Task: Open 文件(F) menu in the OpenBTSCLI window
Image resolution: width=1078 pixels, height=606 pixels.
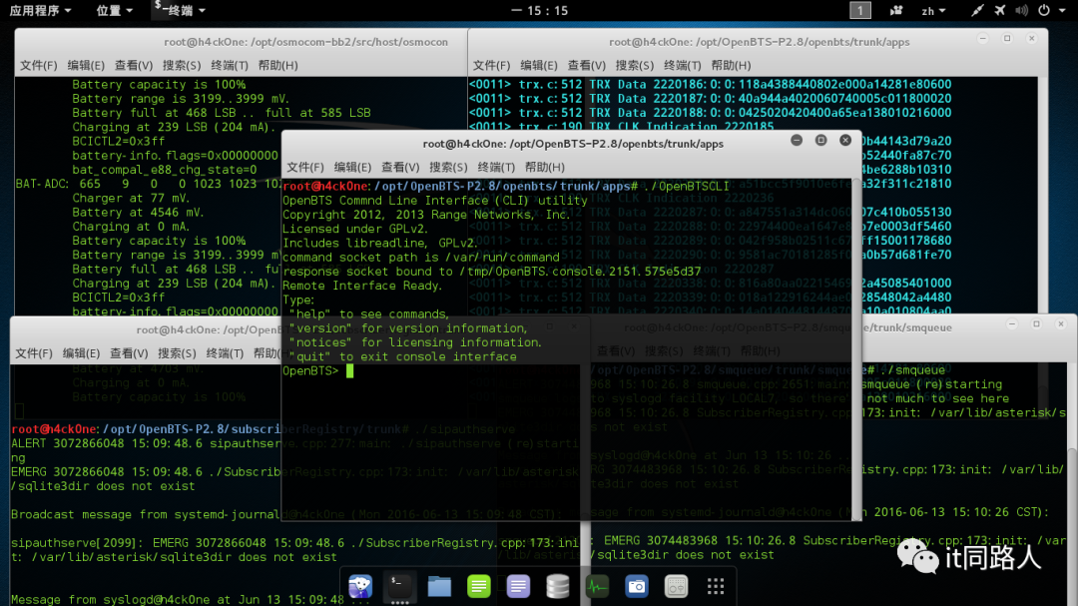Action: pyautogui.click(x=304, y=167)
